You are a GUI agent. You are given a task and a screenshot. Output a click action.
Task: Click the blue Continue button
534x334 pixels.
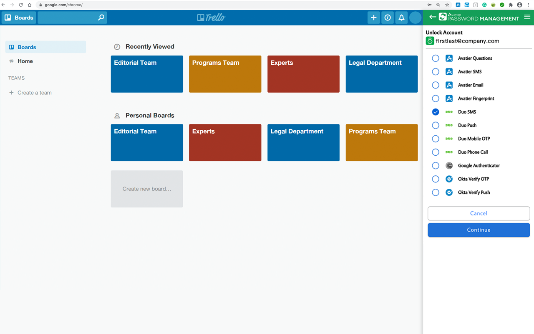point(479,230)
